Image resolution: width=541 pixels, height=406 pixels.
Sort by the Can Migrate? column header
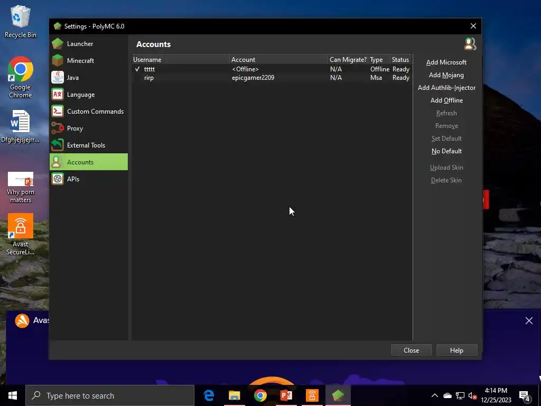click(x=348, y=59)
